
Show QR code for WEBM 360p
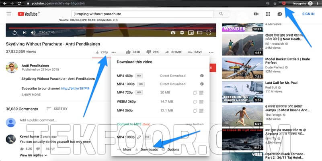(201, 101)
